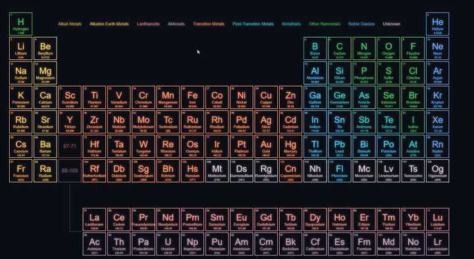This screenshot has height=259, width=474.
Task: Click the Carbon element tile
Action: (340, 48)
